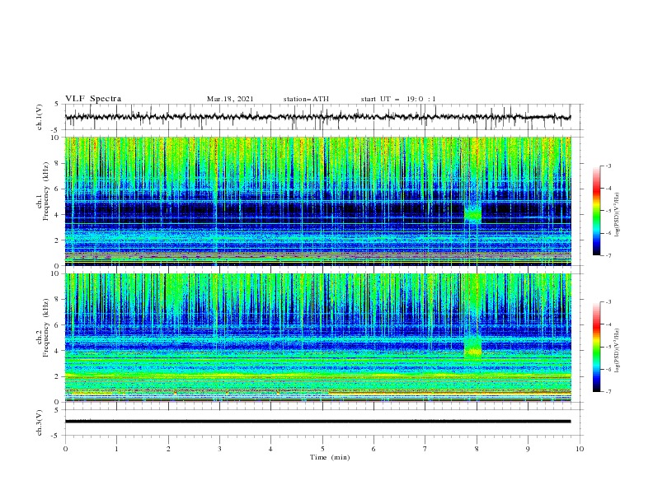The width and height of the screenshot is (653, 504).
Task: Select the date text "Mar.18, 2021"
Action: (x=230, y=99)
